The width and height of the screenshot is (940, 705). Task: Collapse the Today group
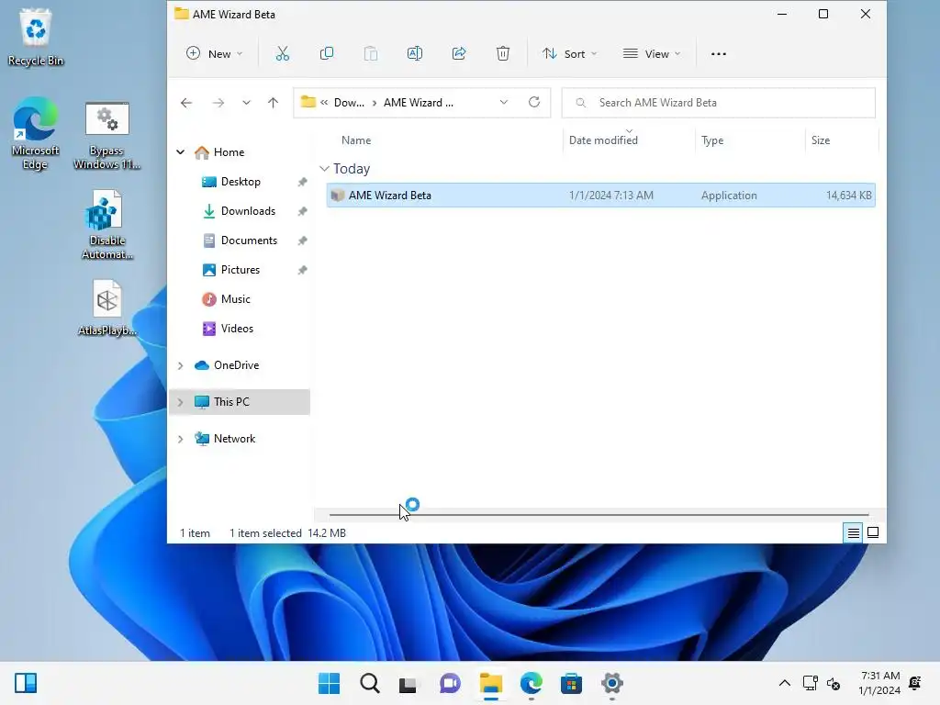[324, 169]
